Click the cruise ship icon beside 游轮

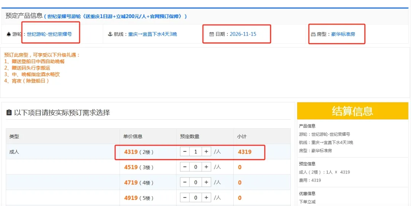8,34
